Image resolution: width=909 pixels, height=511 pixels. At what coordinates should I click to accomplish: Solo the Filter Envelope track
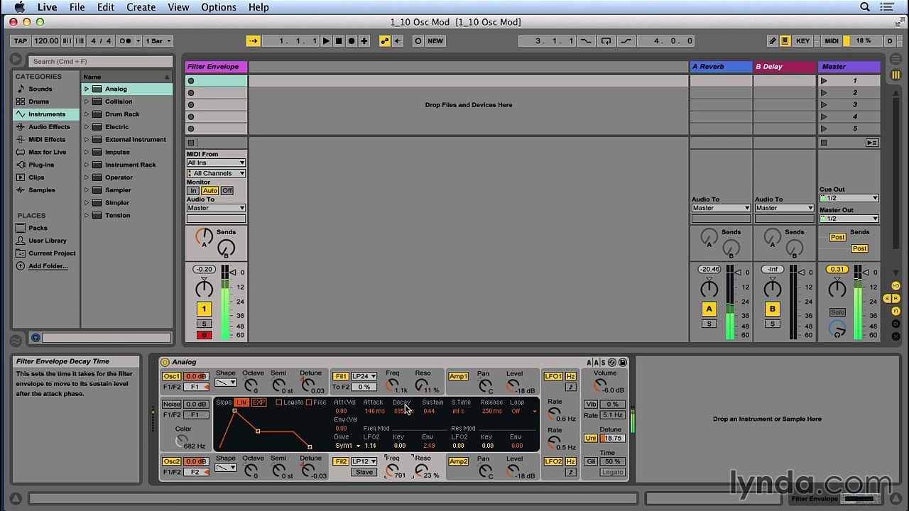click(x=204, y=324)
